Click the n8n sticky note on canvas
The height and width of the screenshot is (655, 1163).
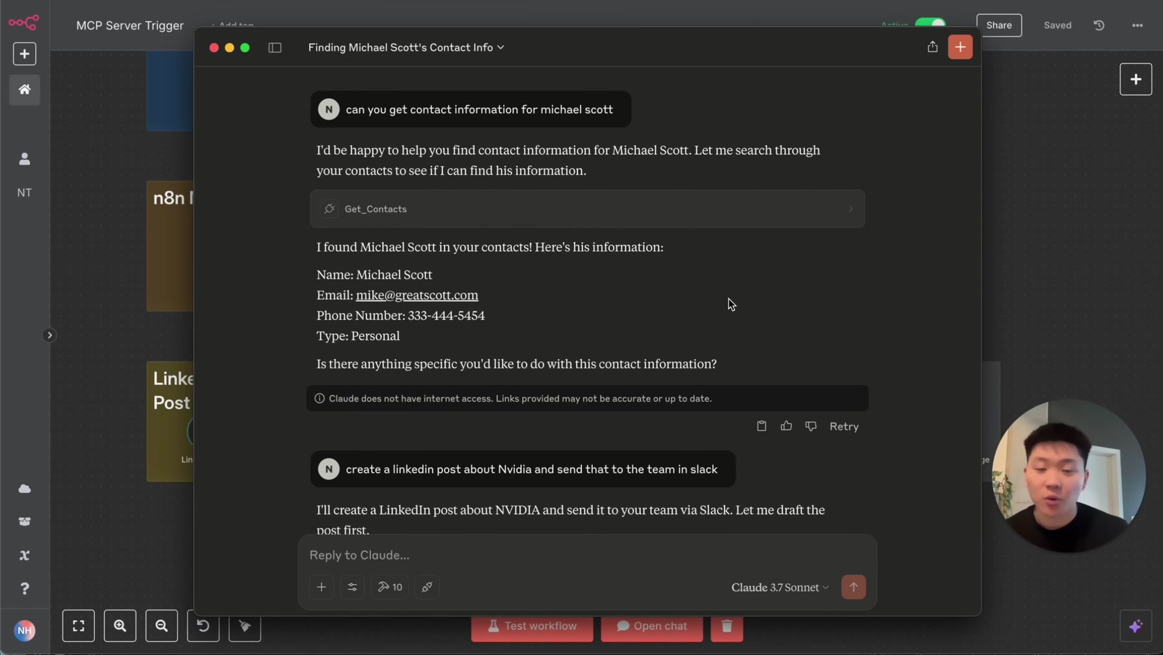170,246
